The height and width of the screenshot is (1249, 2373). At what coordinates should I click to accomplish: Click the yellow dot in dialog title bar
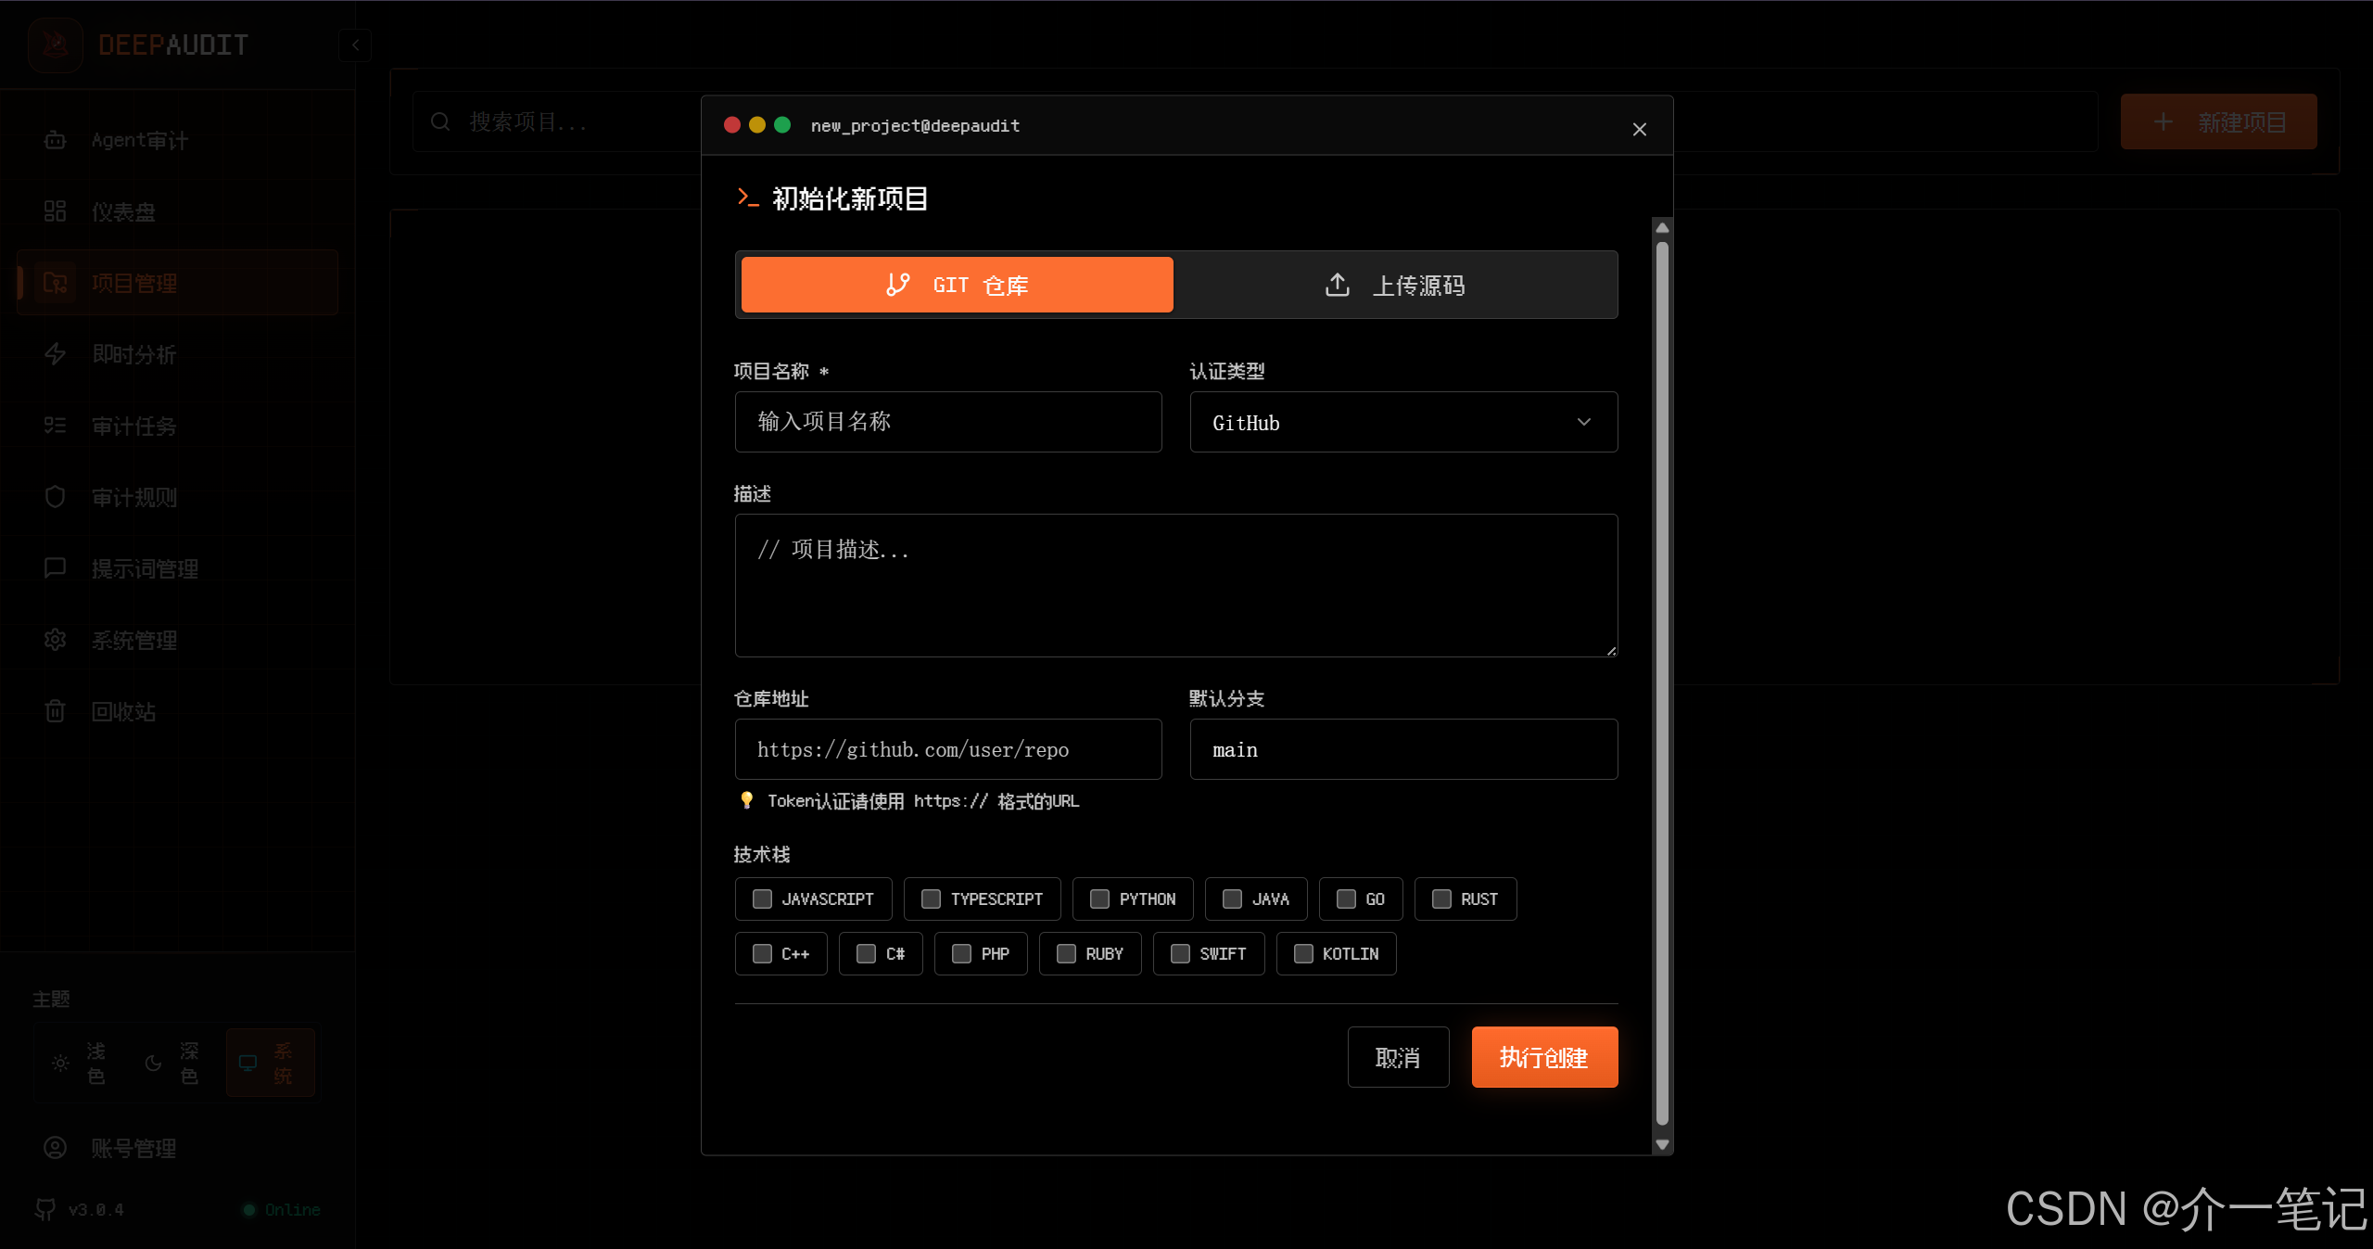(x=757, y=125)
